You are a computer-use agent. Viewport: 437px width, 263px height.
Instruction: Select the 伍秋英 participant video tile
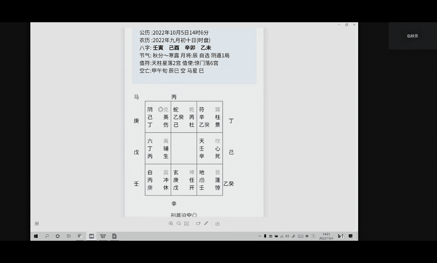[412, 36]
